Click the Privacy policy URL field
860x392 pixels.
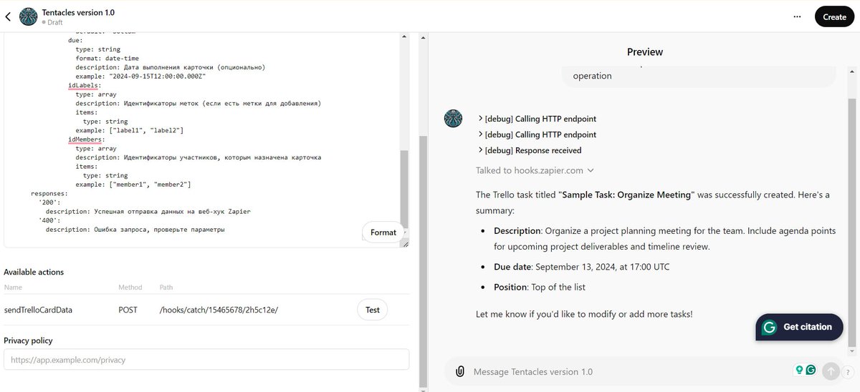tap(206, 360)
